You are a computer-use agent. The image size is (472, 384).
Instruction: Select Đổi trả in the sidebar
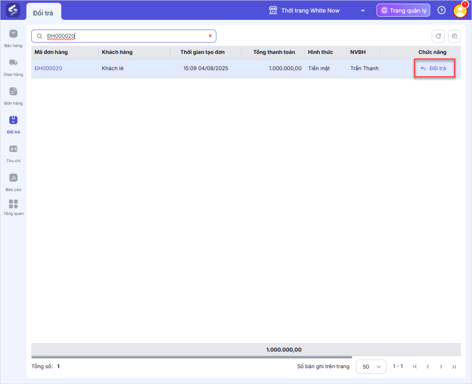pos(13,125)
